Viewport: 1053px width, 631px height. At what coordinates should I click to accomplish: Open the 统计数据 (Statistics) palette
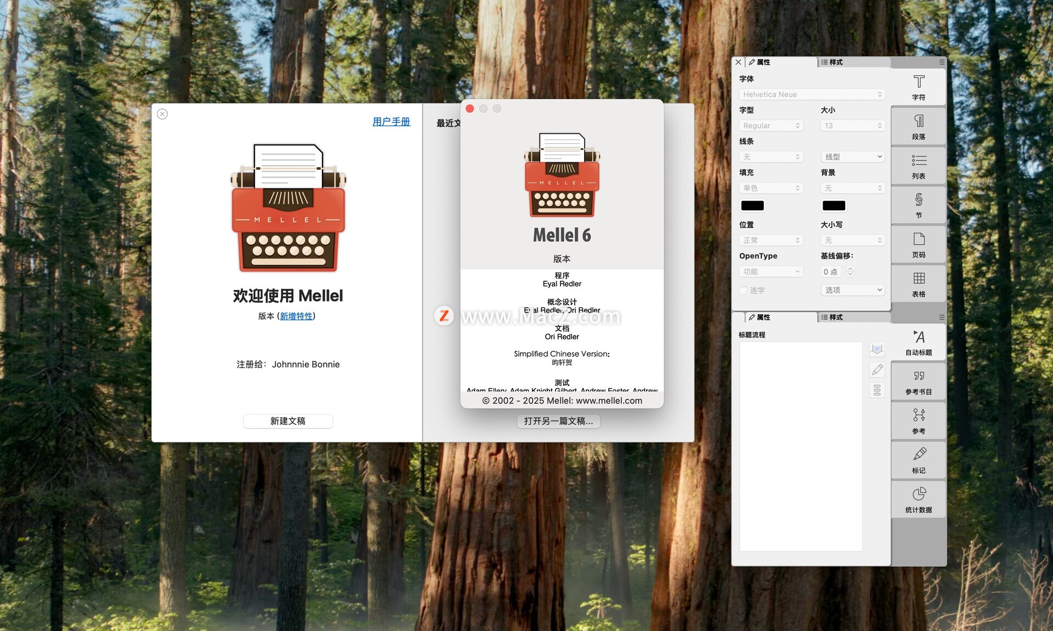(919, 500)
